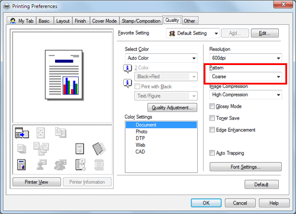Viewport: 296px width, 214px height.
Task: Open the Stamp/Composition tab
Action: (x=141, y=21)
